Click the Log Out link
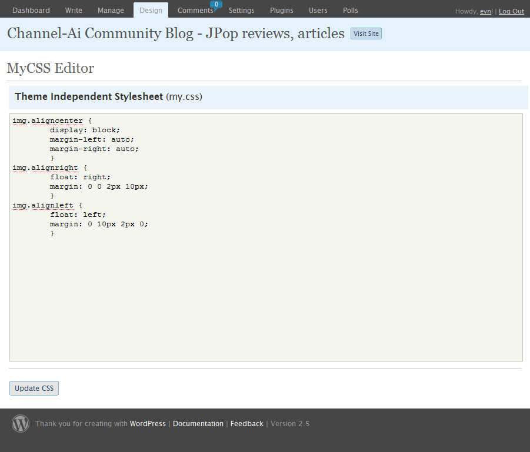530x452 pixels. [511, 11]
